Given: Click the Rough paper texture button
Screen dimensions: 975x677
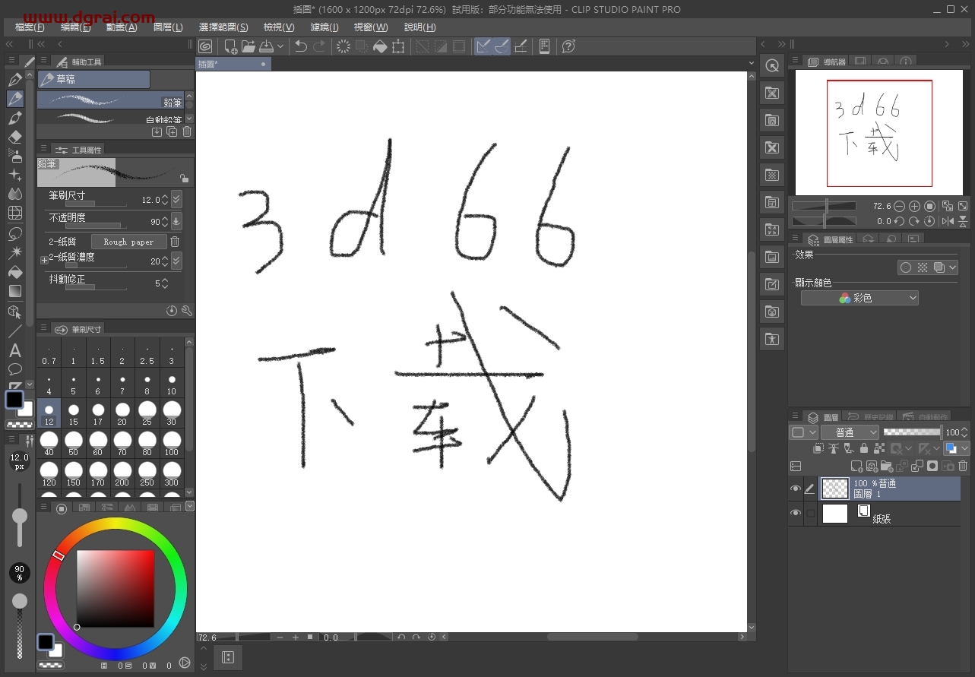Looking at the screenshot, I should pyautogui.click(x=128, y=242).
